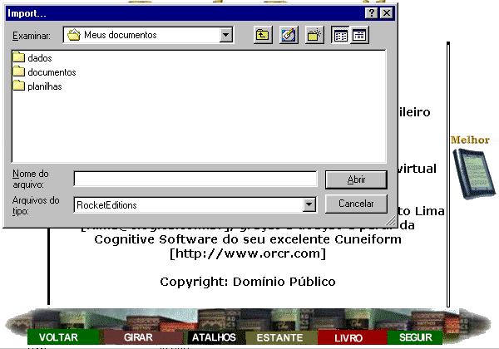Switch to list view
The width and height of the screenshot is (499, 349).
pyautogui.click(x=340, y=36)
